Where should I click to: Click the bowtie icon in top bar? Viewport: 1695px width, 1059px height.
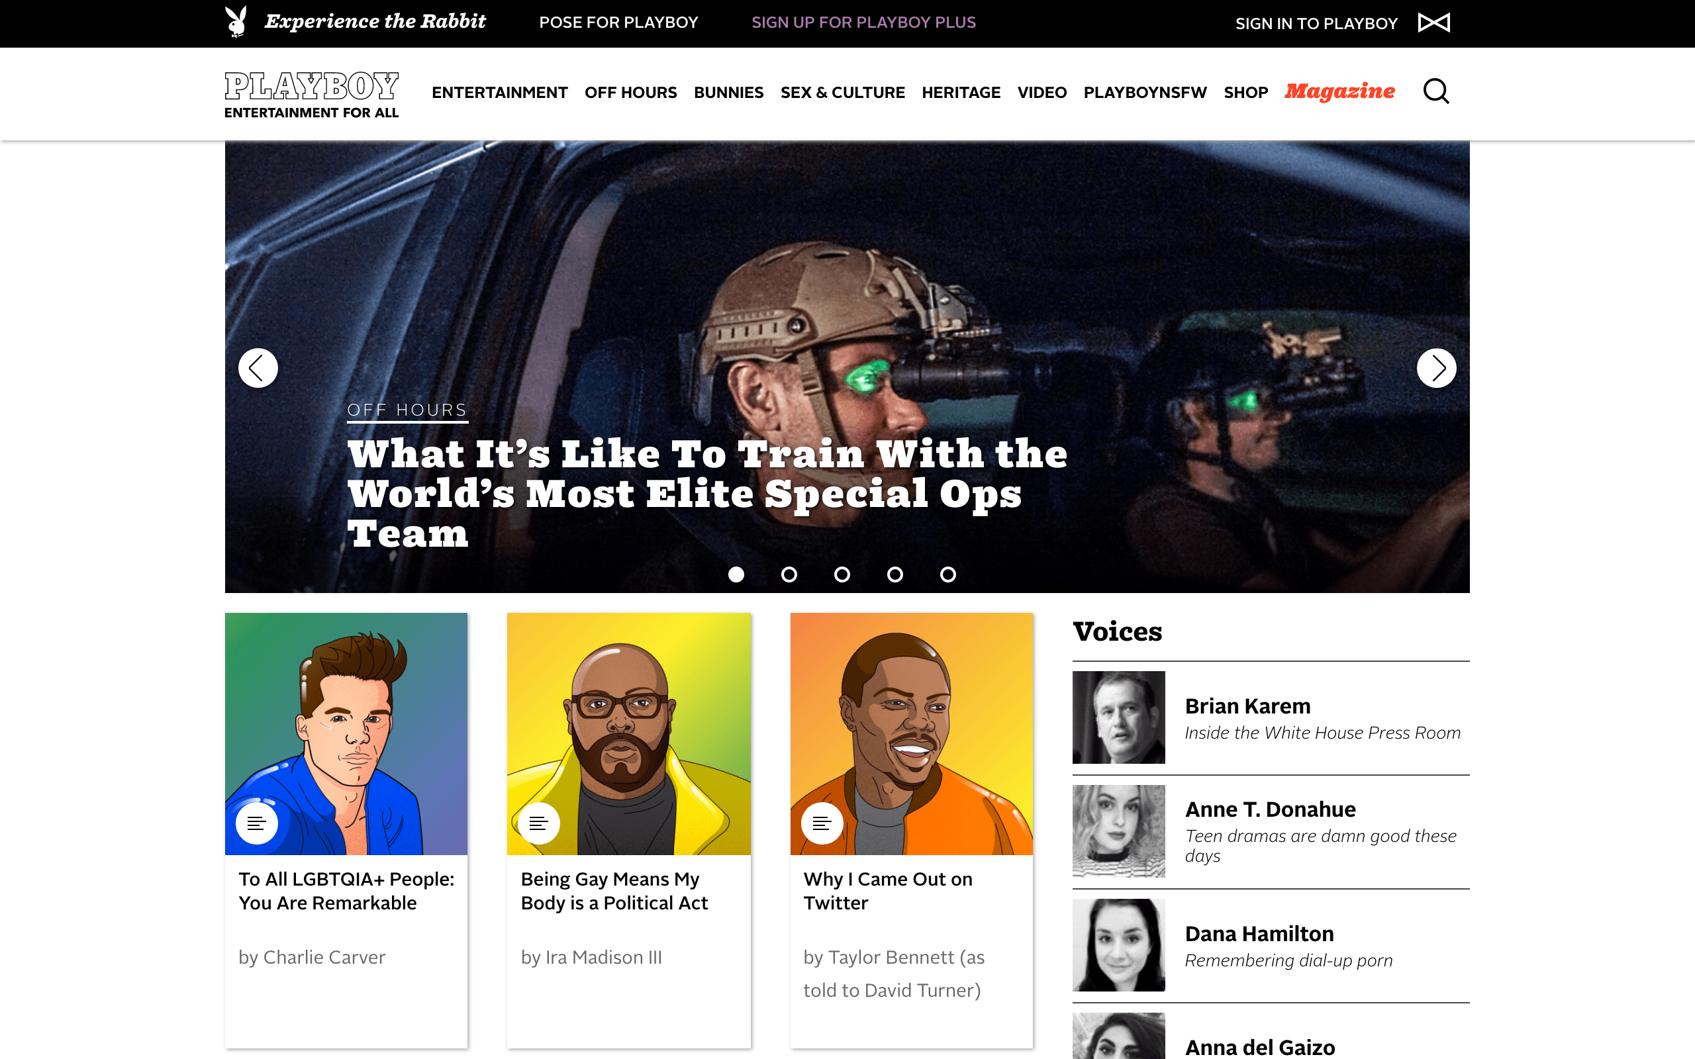click(1433, 23)
